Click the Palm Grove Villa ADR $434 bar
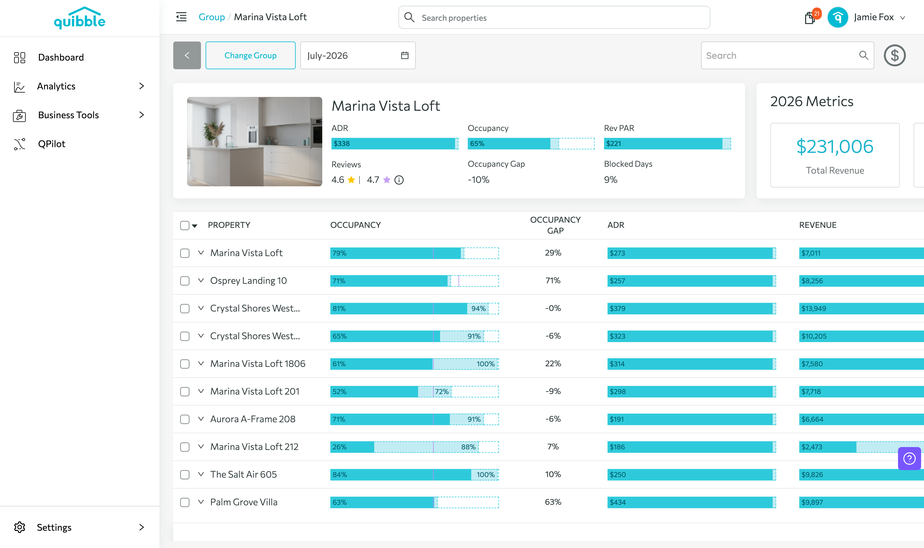Screen dimensions: 924x548 pos(692,502)
